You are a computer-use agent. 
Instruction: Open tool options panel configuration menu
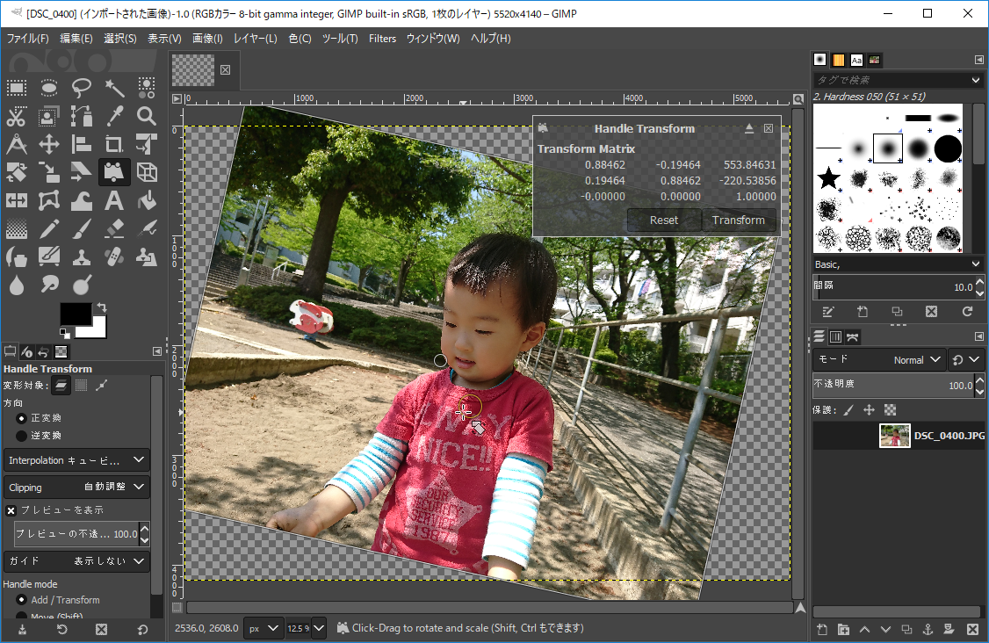(x=157, y=351)
